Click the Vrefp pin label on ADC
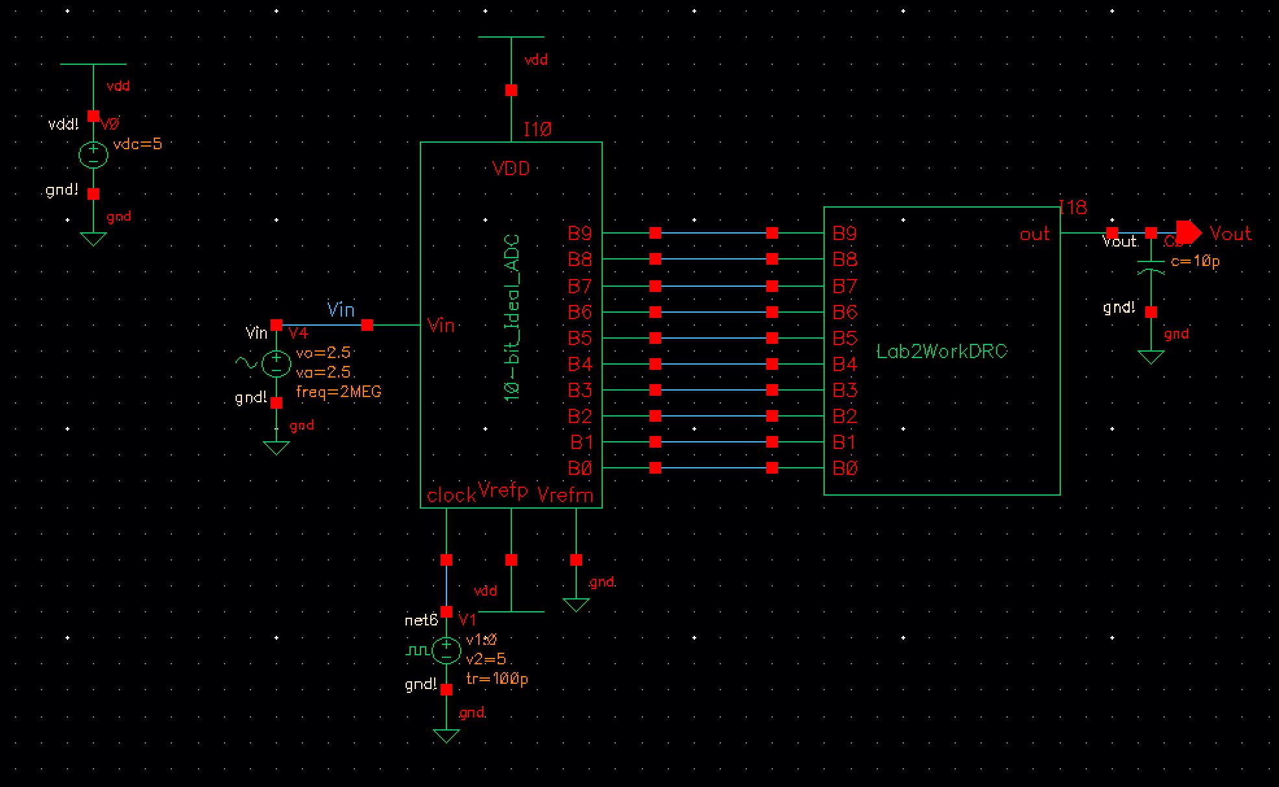Viewport: 1279px width, 787px height. tap(503, 489)
